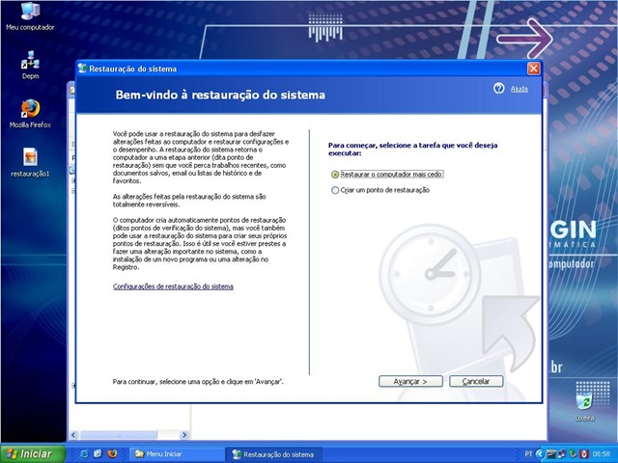
Task: Expand hidden system tray icons arrow
Action: pos(539,454)
